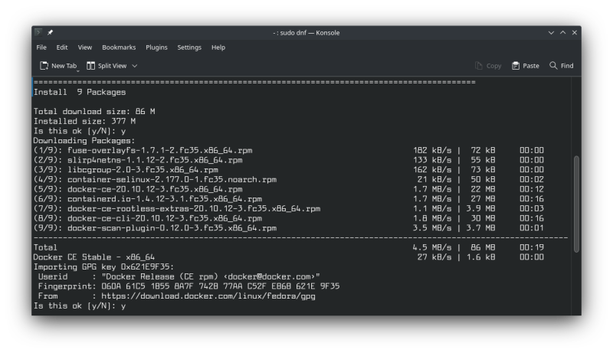The width and height of the screenshot is (613, 353).
Task: Click the Copy icon in toolbar
Action: [x=480, y=66]
